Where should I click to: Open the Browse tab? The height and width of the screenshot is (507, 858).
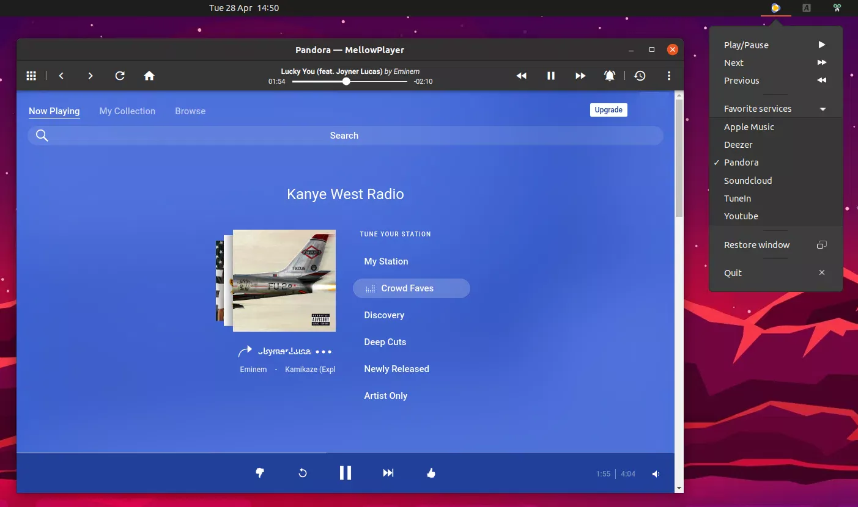(190, 111)
